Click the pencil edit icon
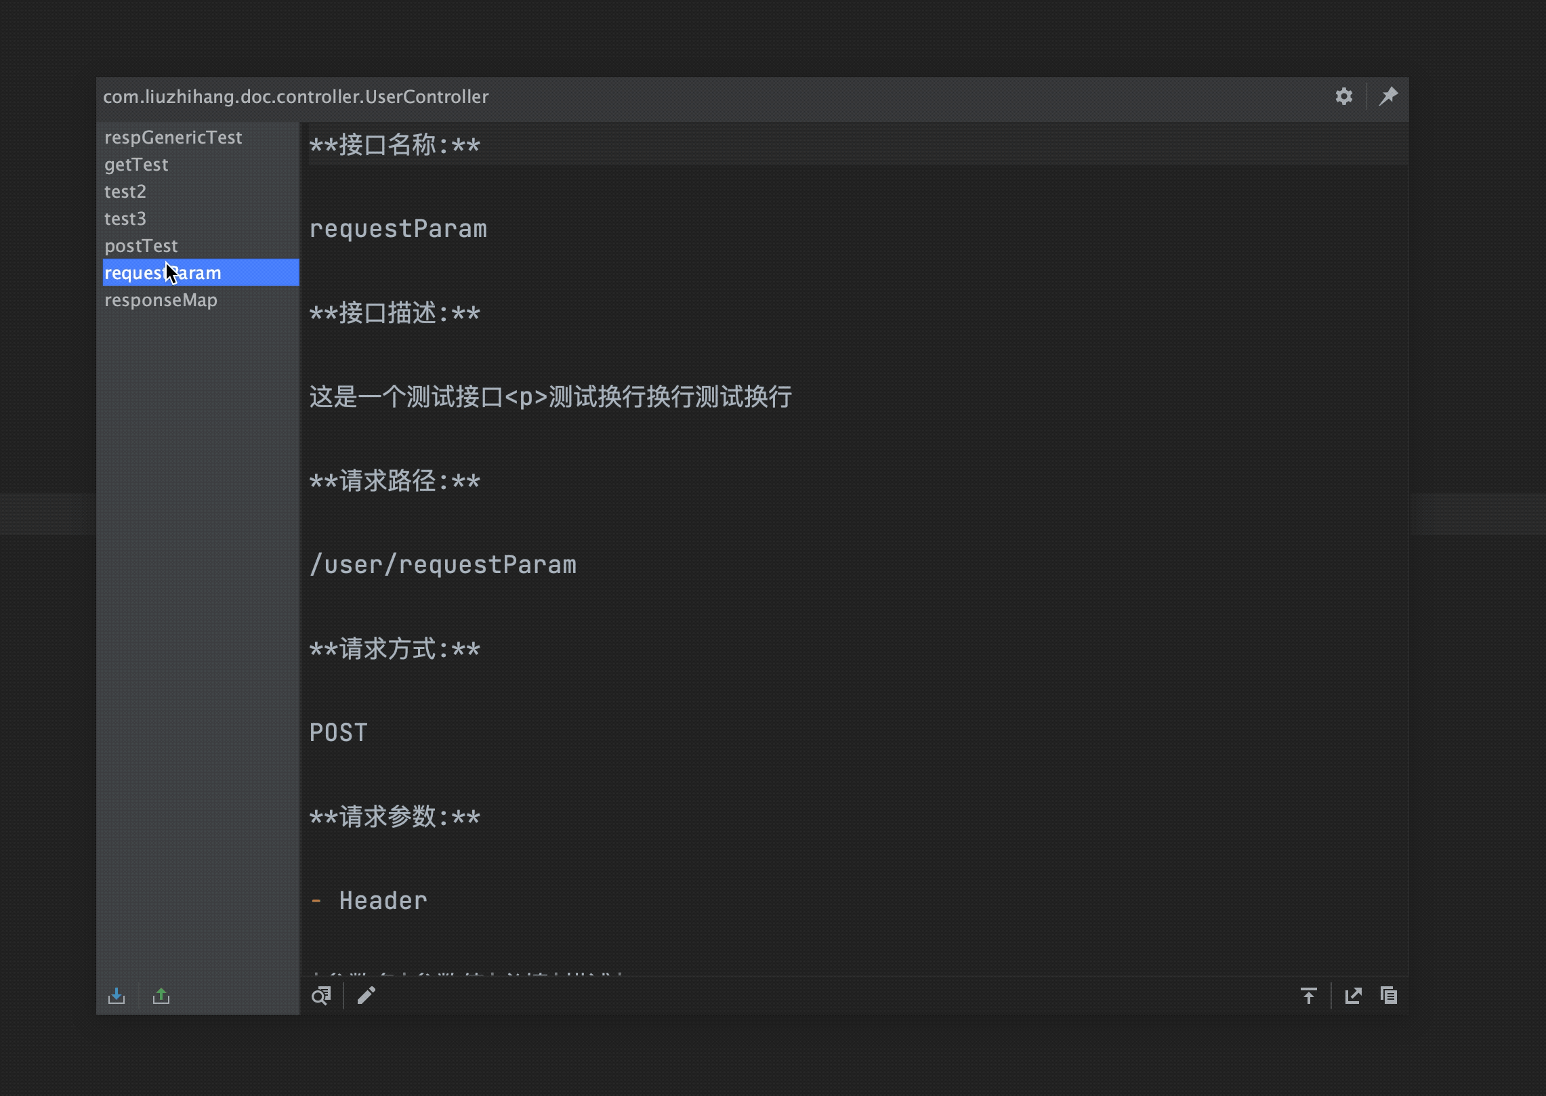This screenshot has height=1096, width=1546. coord(367,995)
